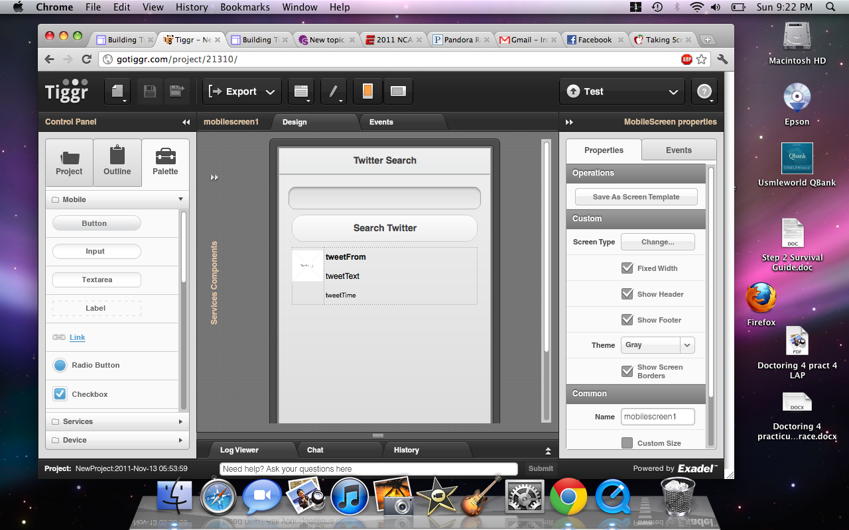The width and height of the screenshot is (849, 530).
Task: Open the Chat tab
Action: pyautogui.click(x=315, y=450)
